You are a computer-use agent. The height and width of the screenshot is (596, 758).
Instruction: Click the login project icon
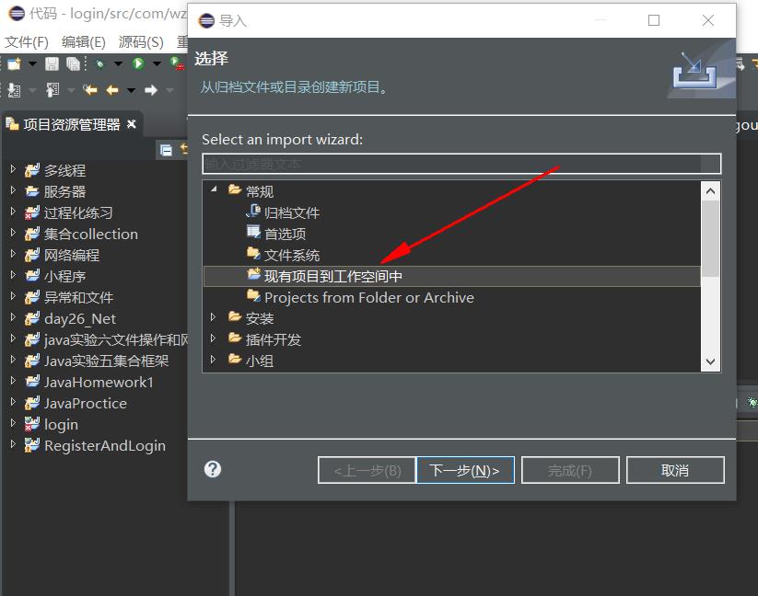(32, 424)
